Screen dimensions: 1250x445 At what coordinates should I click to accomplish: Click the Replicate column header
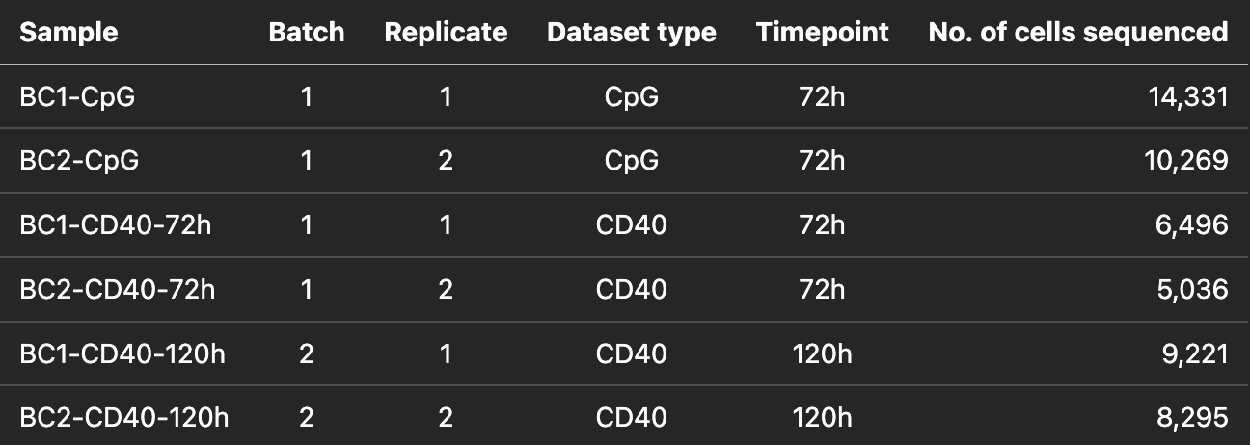tap(446, 32)
